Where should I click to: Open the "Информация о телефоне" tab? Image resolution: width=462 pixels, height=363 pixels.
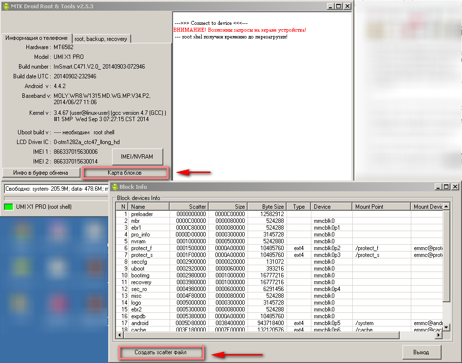37,38
